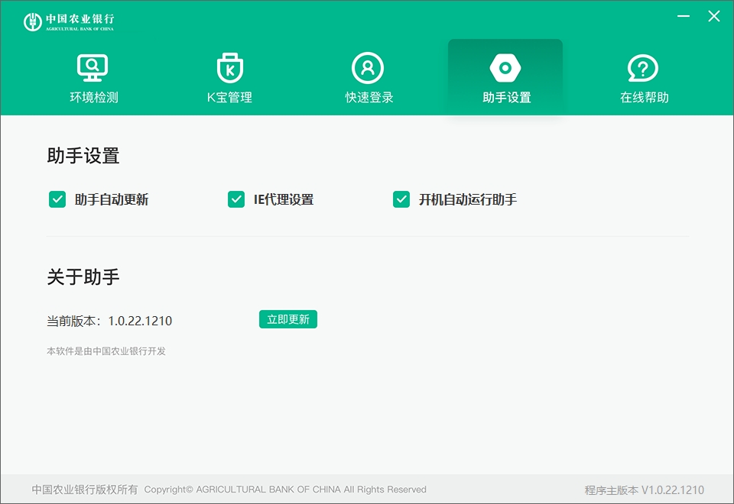Switch to the 助手设置 tab label

pos(506,97)
